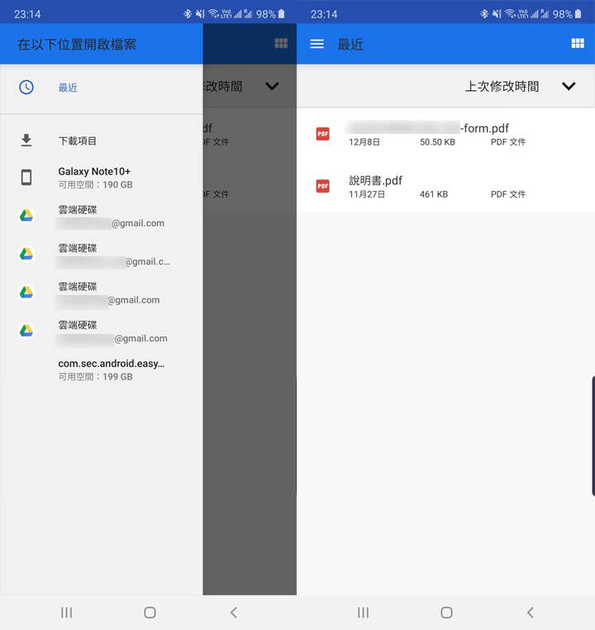Tap the edge panel handle on right screen
Viewport: 595px width, 630px height.
pyautogui.click(x=593, y=436)
